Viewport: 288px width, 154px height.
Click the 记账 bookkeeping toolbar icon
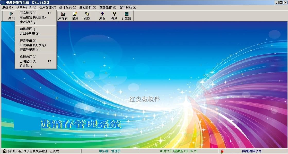coord(75,16)
